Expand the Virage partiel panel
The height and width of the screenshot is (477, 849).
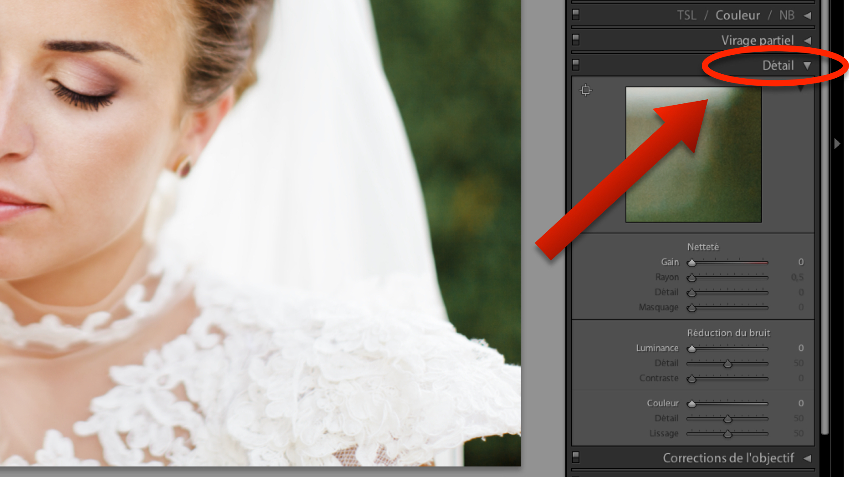click(x=807, y=41)
